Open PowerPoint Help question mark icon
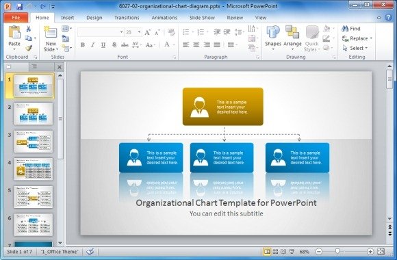Image resolution: width=397 pixels, height=260 pixels. (x=388, y=17)
